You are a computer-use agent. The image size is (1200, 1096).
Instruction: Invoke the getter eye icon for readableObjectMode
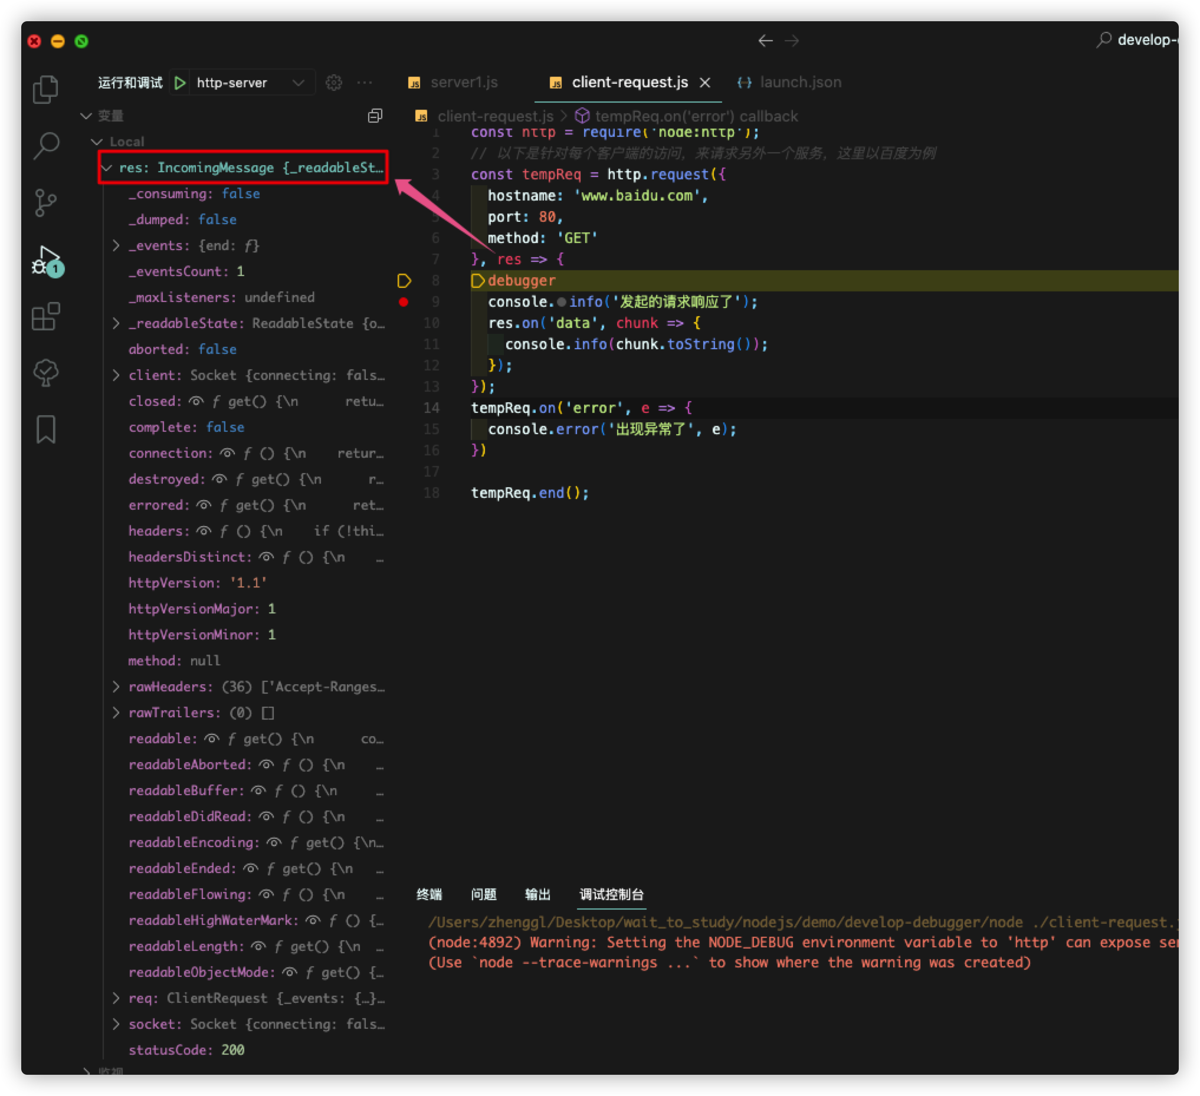[289, 973]
